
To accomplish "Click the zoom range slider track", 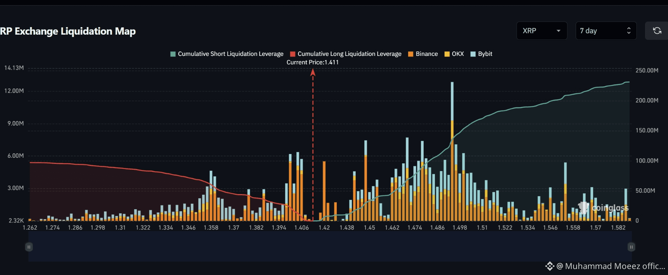I will 330,247.
